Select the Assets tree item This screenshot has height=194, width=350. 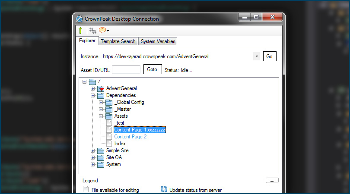coord(121,116)
